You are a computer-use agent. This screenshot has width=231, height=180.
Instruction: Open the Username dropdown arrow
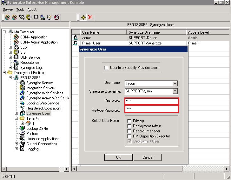[x=175, y=83]
